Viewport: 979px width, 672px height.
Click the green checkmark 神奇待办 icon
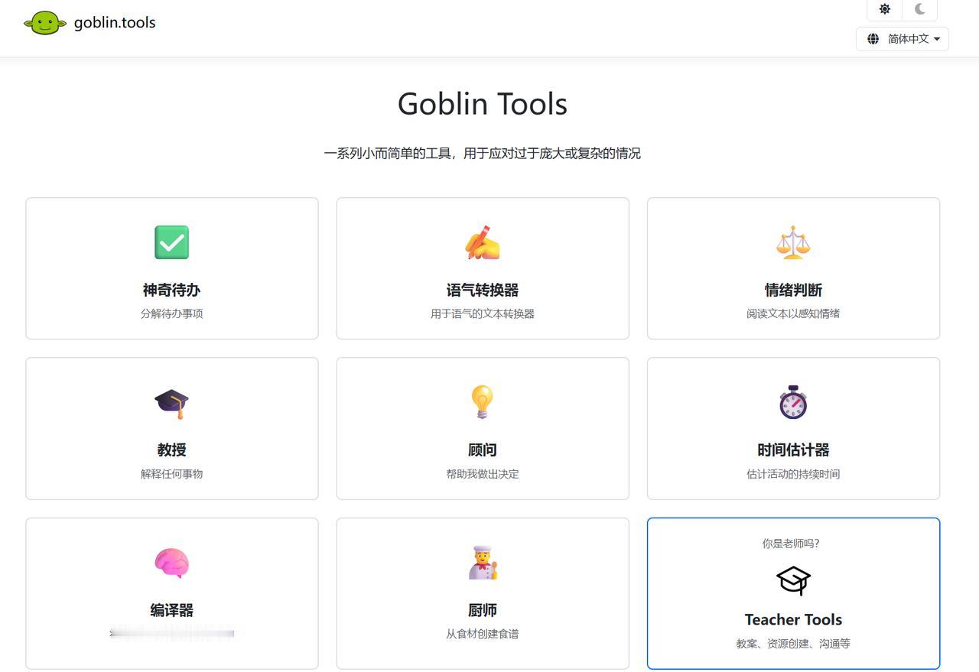[x=171, y=242]
